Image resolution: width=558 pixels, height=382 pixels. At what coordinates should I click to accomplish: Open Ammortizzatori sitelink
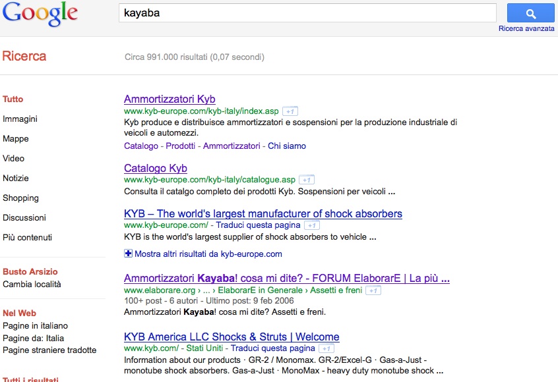[x=232, y=146]
